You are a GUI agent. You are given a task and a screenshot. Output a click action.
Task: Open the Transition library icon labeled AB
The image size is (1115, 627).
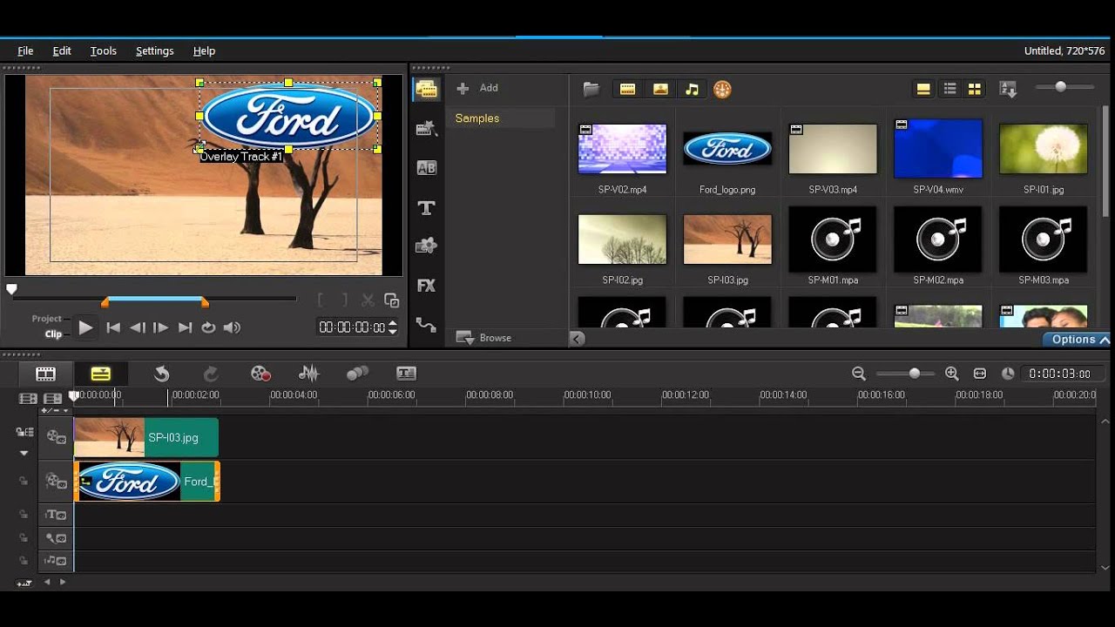pos(426,168)
